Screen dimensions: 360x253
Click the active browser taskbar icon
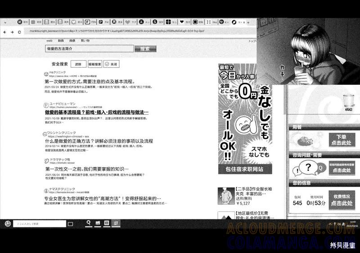[116, 223]
